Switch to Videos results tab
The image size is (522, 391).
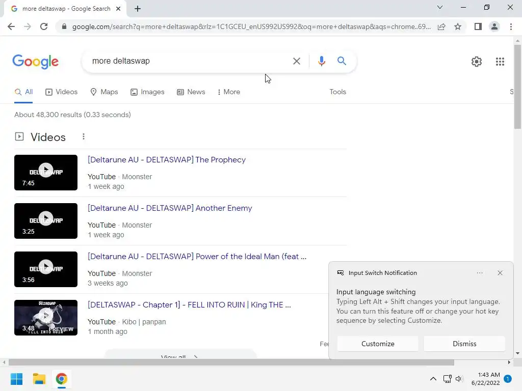61,92
